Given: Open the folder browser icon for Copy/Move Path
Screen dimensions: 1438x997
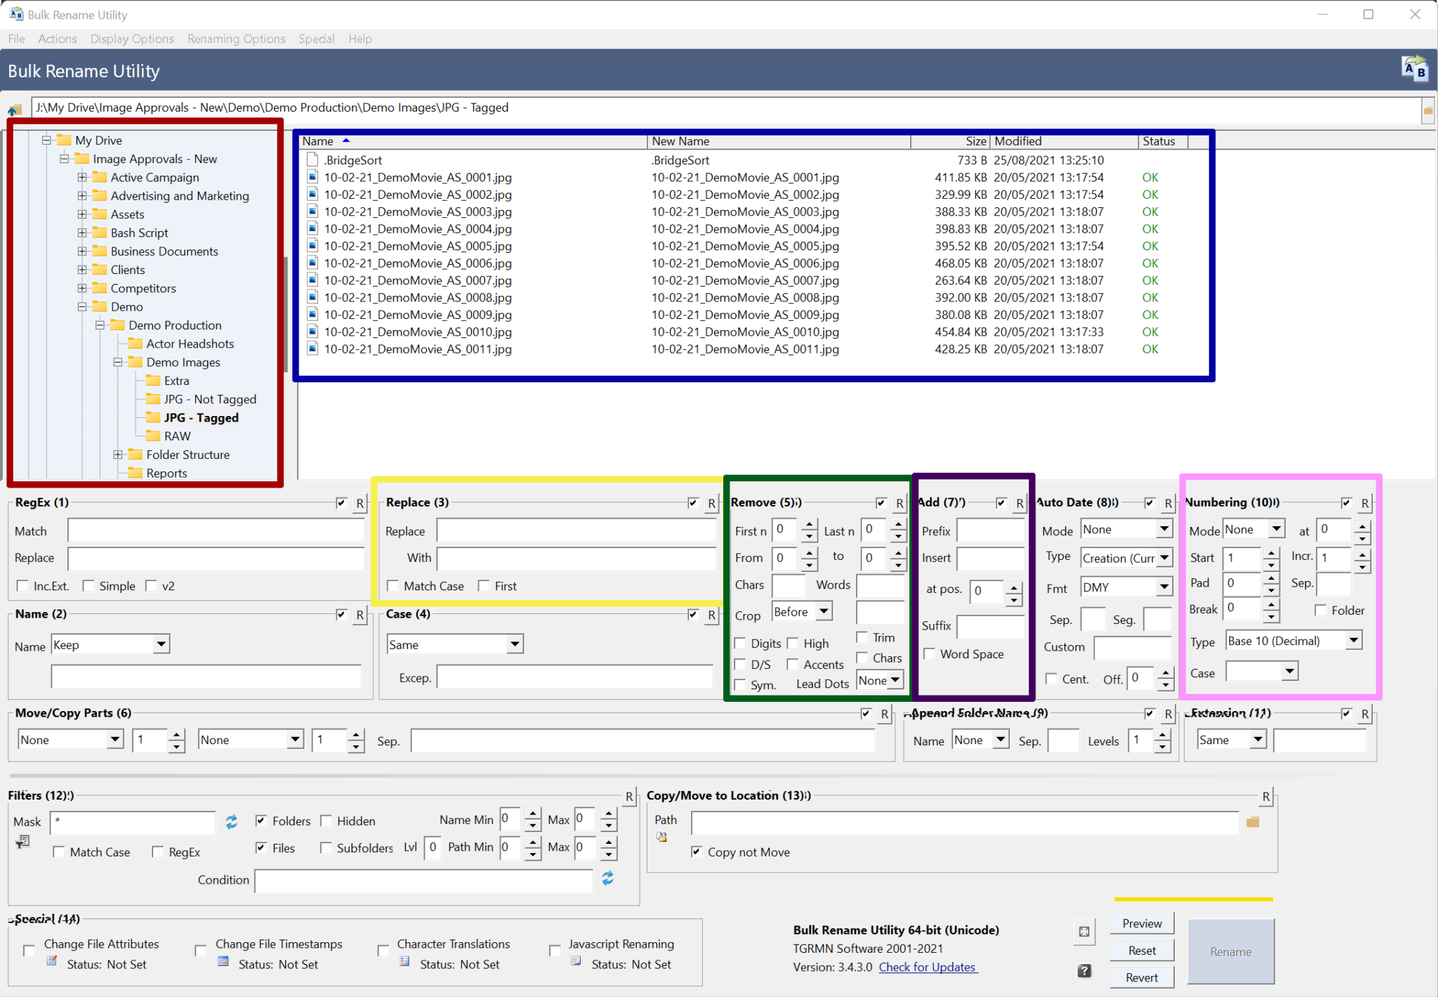Looking at the screenshot, I should tap(1254, 822).
